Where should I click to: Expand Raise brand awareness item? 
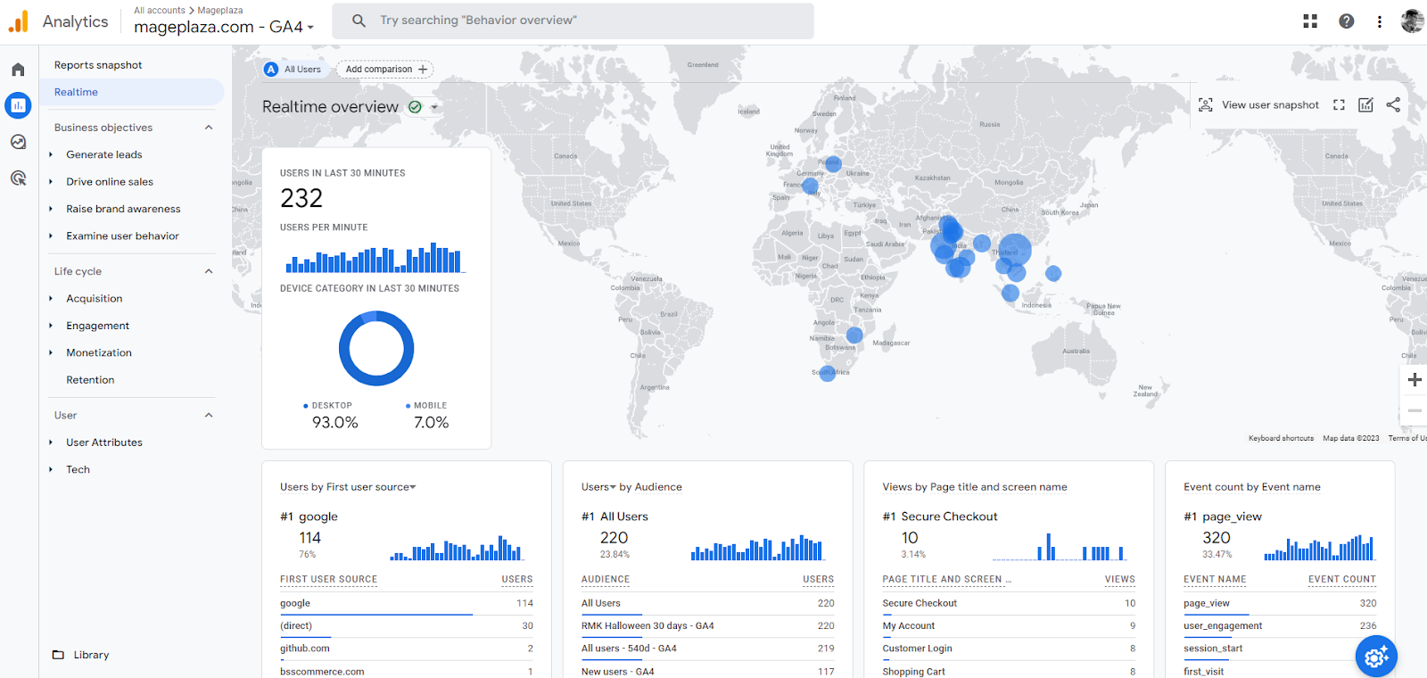(x=51, y=209)
